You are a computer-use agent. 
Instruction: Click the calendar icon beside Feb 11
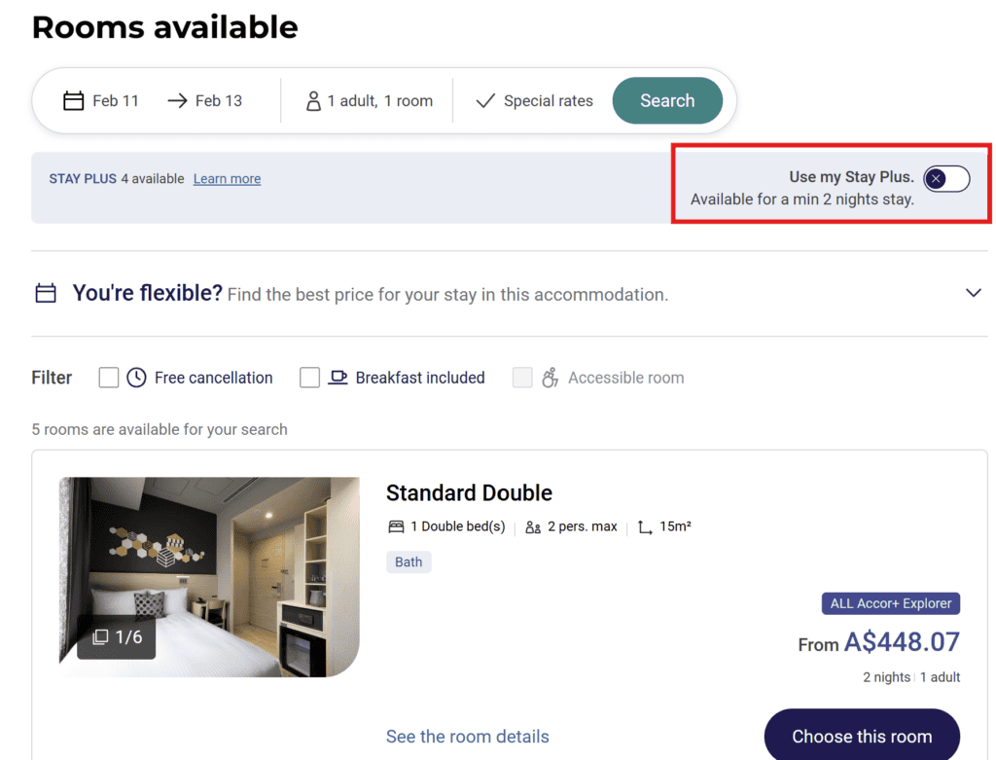coord(73,100)
